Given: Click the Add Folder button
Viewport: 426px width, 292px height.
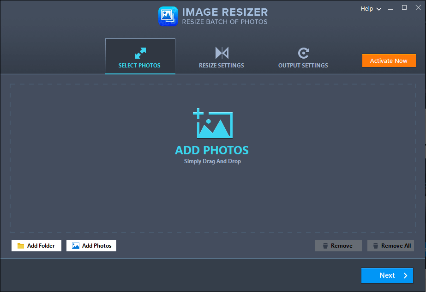Looking at the screenshot, I should pyautogui.click(x=36, y=246).
